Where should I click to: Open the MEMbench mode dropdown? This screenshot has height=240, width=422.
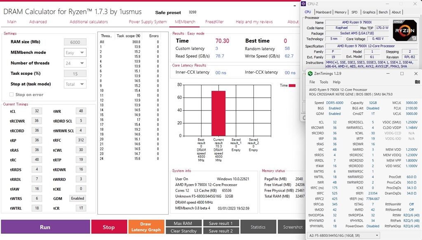click(75, 53)
